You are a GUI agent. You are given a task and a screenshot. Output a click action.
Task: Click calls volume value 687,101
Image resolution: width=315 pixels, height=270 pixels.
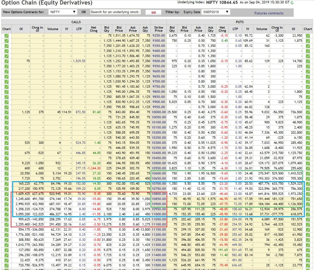(55, 204)
